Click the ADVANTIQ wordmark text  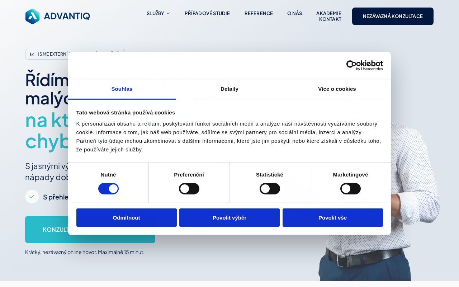pyautogui.click(x=67, y=16)
